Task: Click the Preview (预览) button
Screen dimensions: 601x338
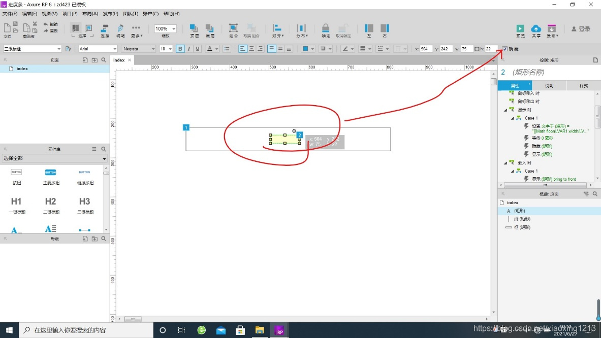Action: pos(520,30)
